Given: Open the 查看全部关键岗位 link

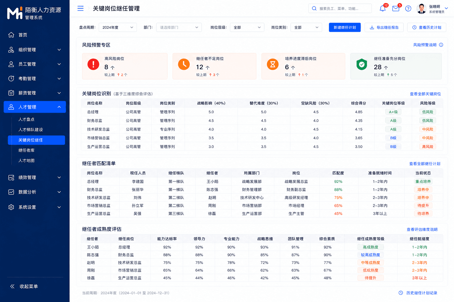Looking at the screenshot, I should (x=425, y=94).
